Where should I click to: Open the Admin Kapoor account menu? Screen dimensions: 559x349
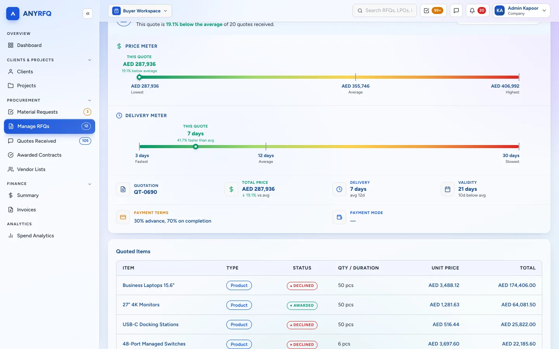tap(522, 10)
